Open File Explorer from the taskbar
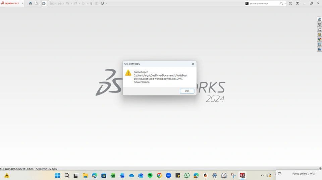This screenshot has height=180, width=322. coord(85,175)
